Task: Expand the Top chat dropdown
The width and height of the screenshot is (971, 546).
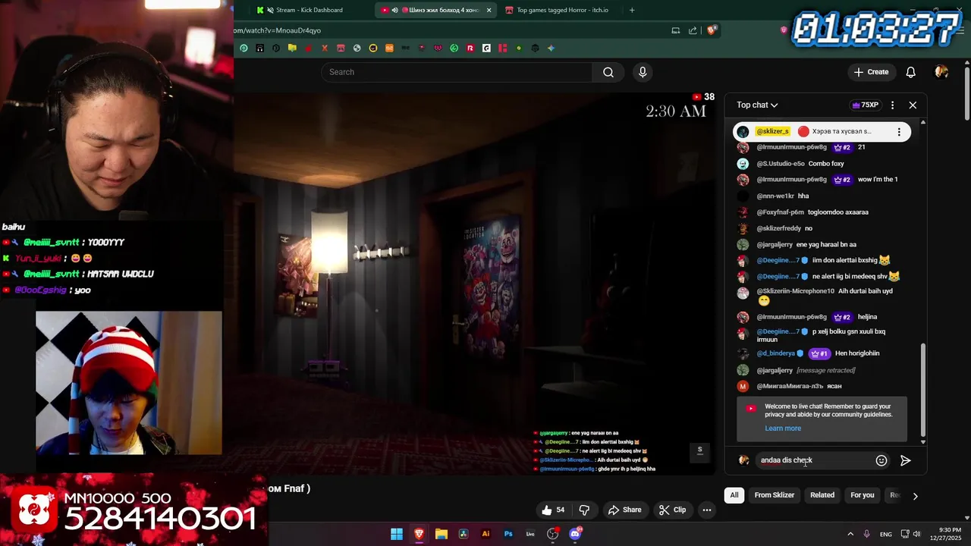Action: [x=757, y=105]
